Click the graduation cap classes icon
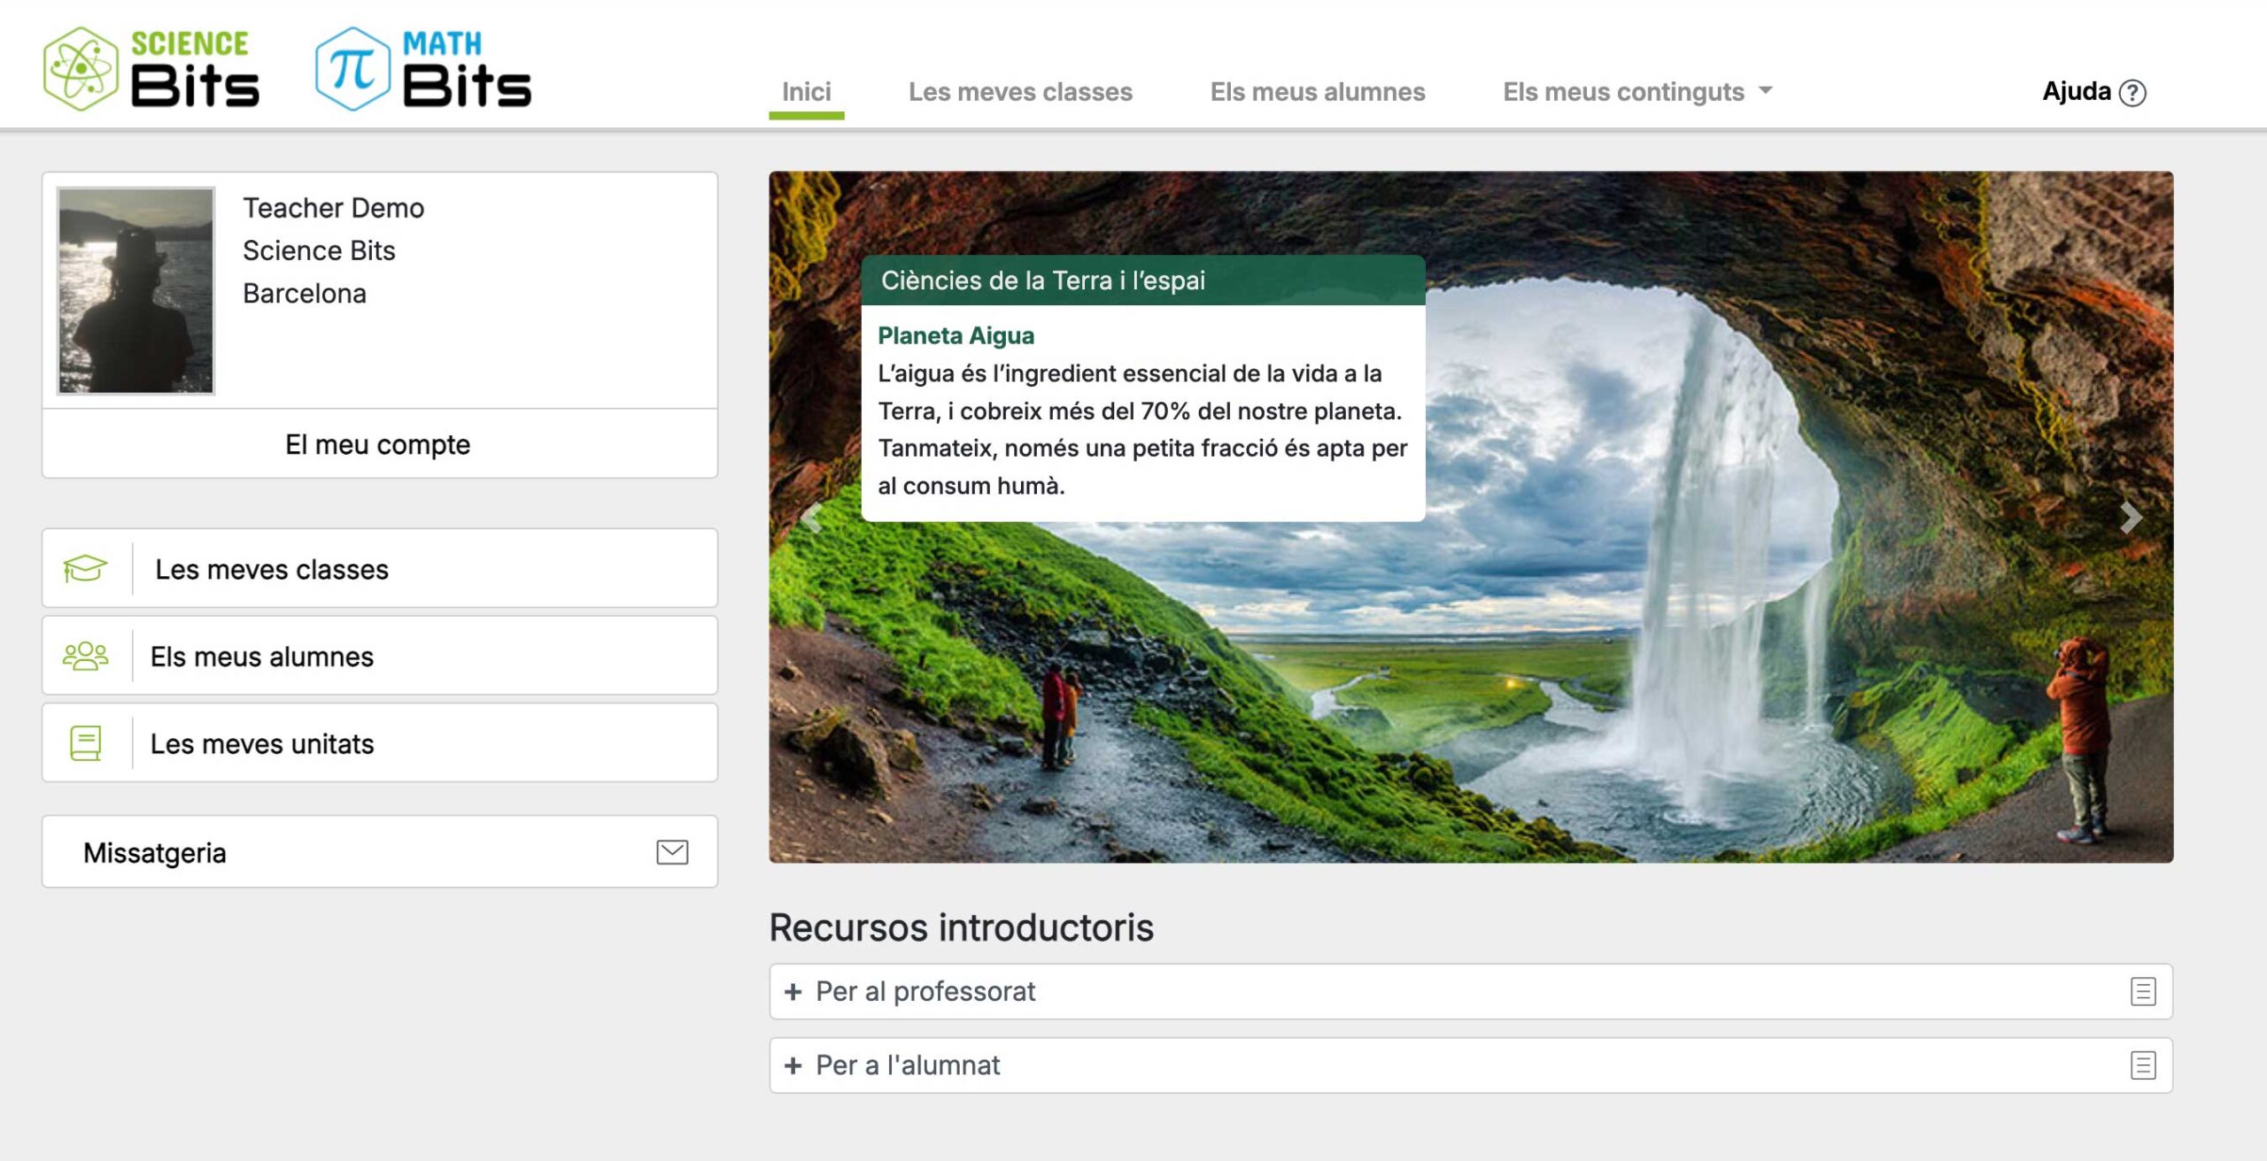The image size is (2267, 1161). (x=85, y=568)
